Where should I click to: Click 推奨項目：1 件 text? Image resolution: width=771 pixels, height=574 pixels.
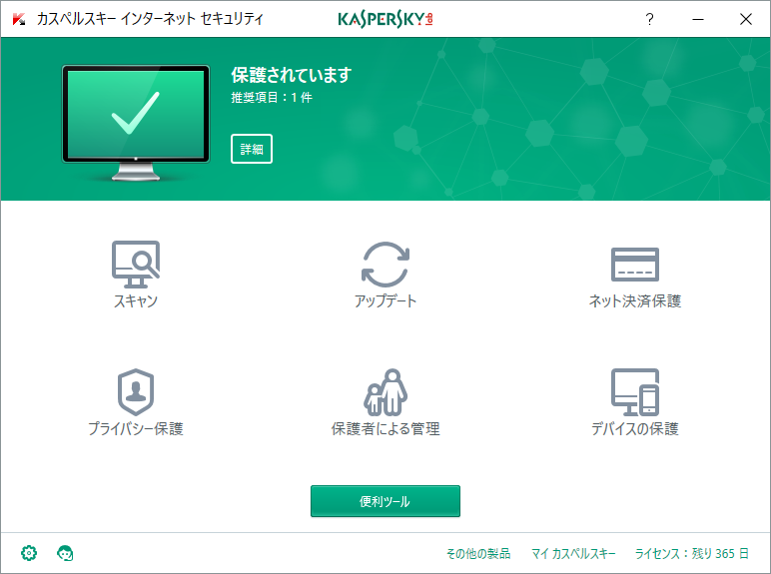272,97
